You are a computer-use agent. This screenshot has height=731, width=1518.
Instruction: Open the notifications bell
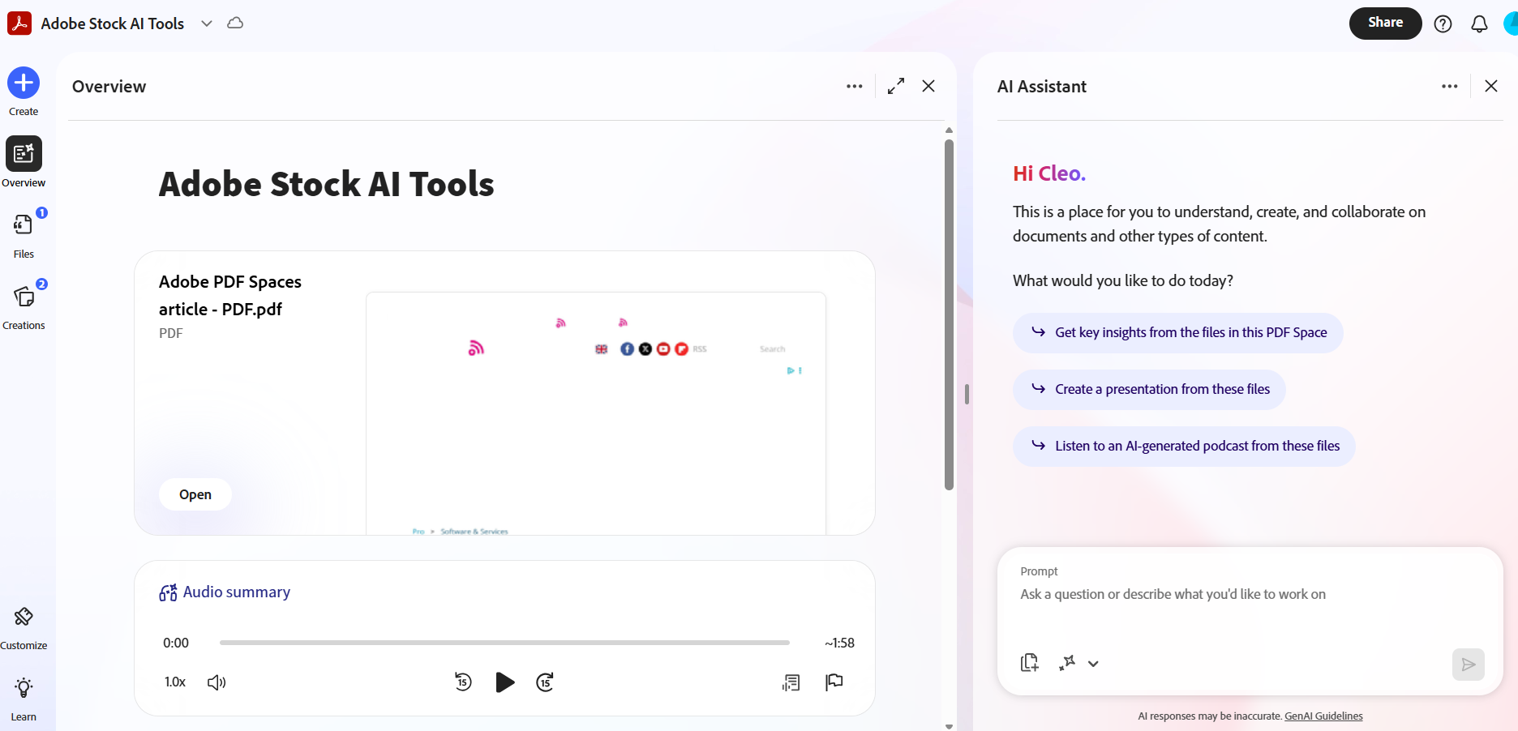click(1479, 24)
